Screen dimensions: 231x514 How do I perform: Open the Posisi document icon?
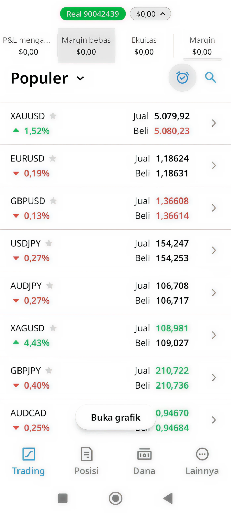point(87,454)
